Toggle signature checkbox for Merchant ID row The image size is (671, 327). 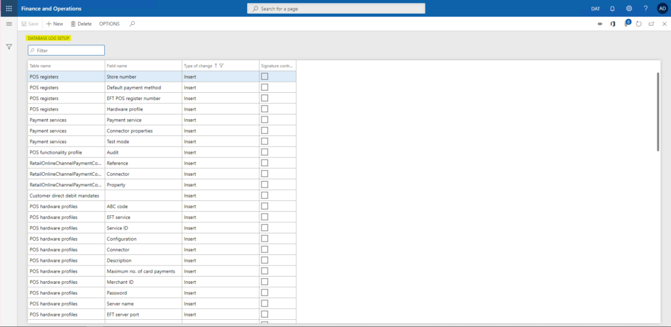[x=265, y=282]
